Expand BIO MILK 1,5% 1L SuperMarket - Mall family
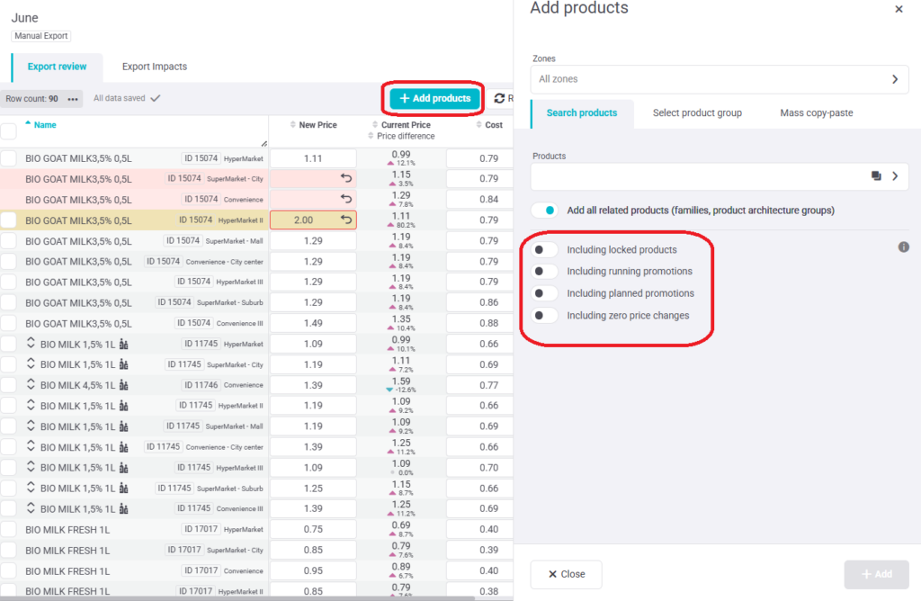 [31, 426]
